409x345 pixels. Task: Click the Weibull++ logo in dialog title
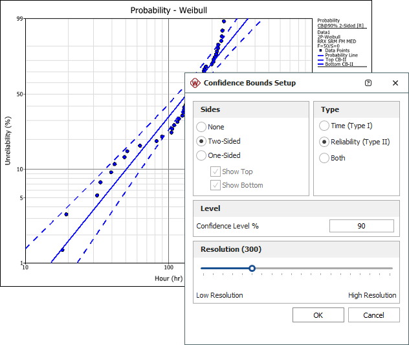[195, 83]
